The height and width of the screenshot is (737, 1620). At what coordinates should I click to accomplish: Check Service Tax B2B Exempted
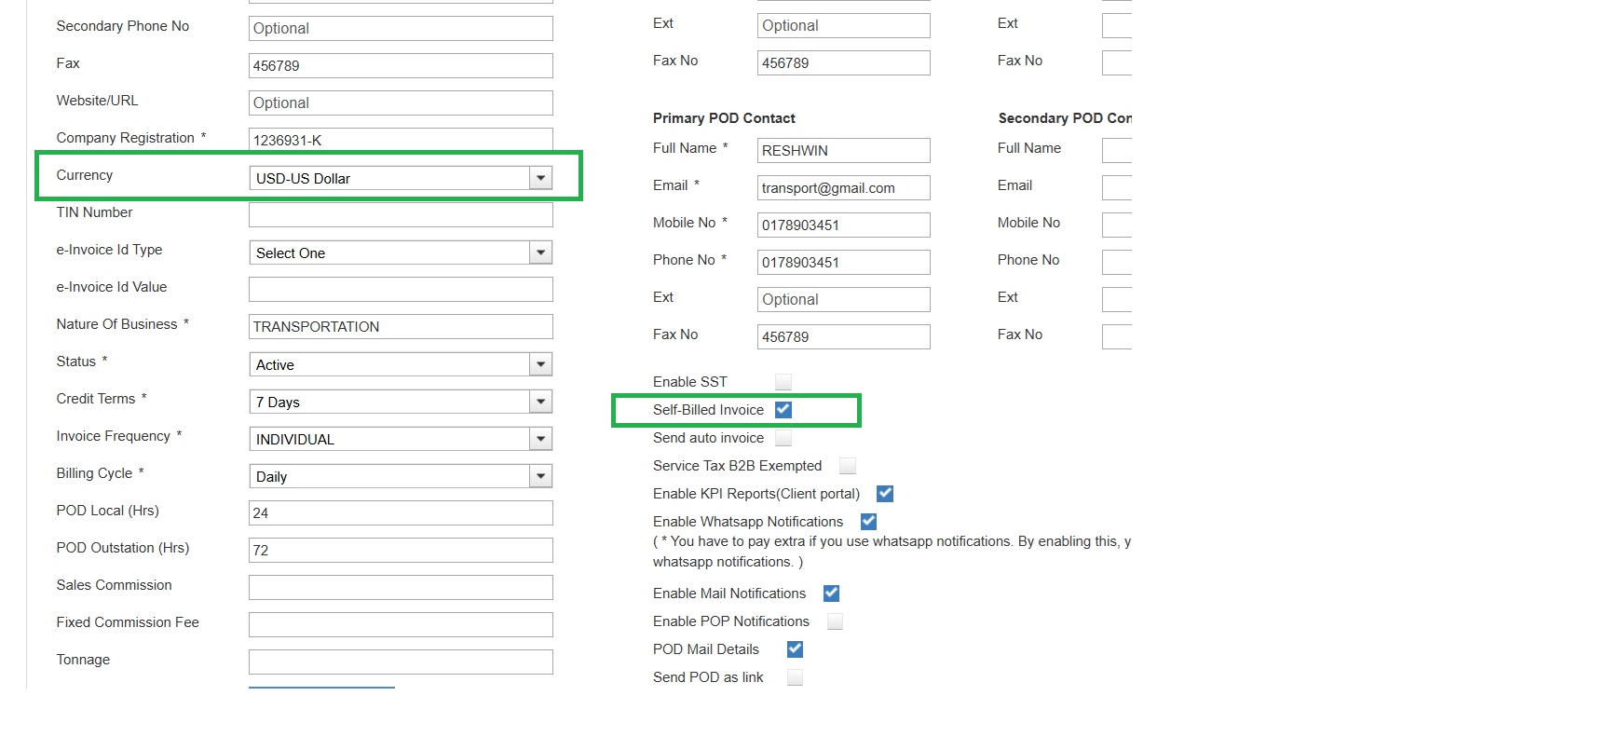(848, 466)
